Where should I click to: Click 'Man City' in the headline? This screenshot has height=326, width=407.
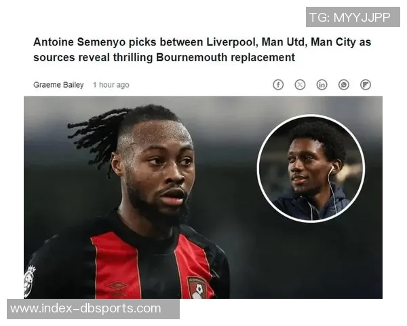(333, 42)
